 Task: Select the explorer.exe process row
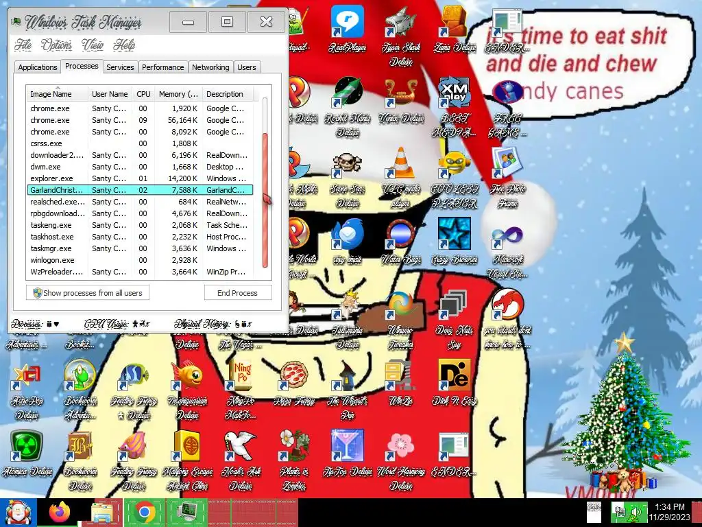(x=140, y=178)
